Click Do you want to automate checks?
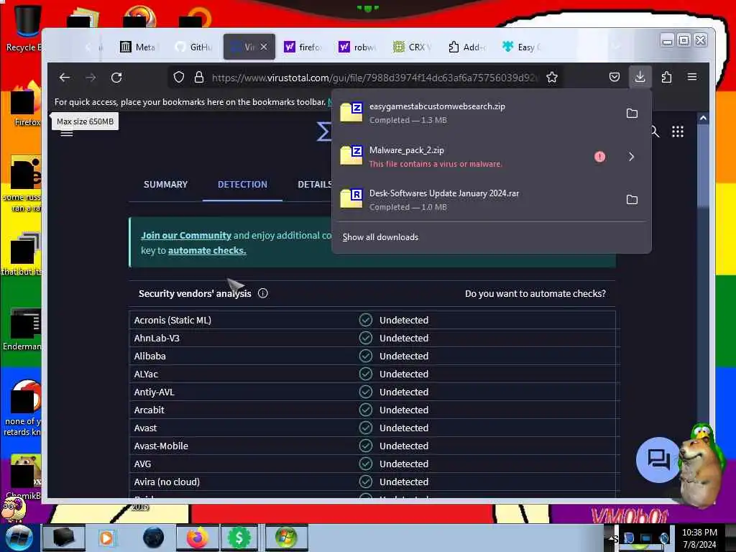 tap(535, 293)
